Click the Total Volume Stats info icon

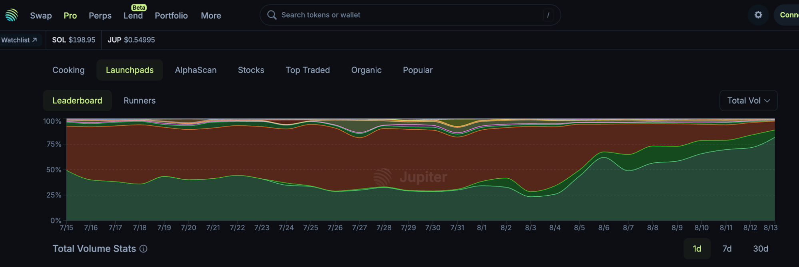[x=143, y=249]
